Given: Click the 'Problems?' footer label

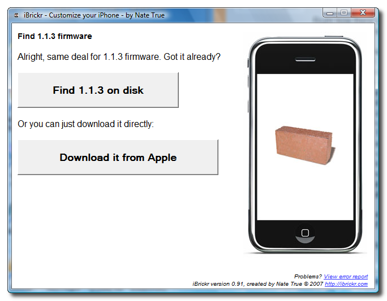Looking at the screenshot, I should coord(308,277).
